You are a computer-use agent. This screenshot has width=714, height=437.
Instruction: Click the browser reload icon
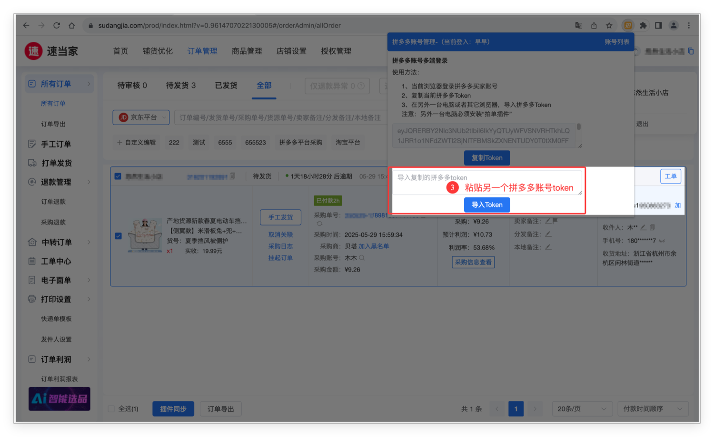click(57, 26)
